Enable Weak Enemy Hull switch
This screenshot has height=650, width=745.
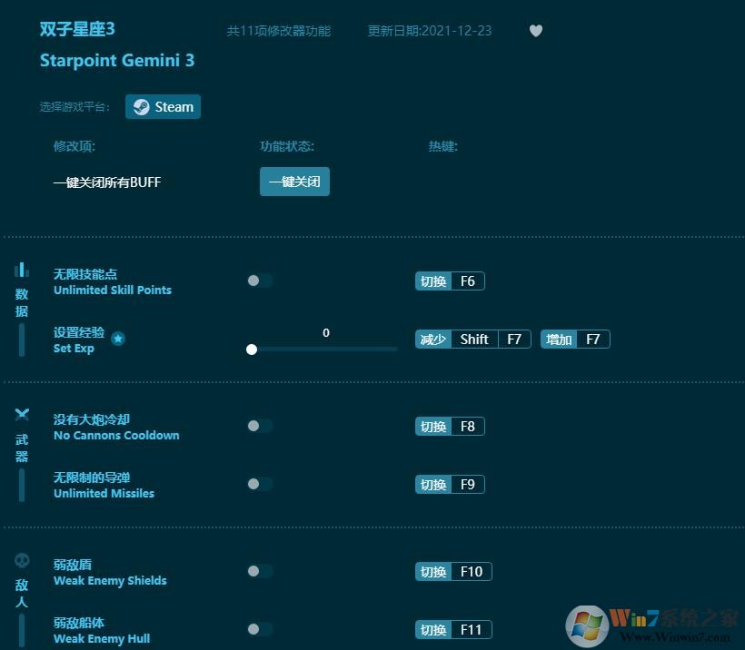260,629
